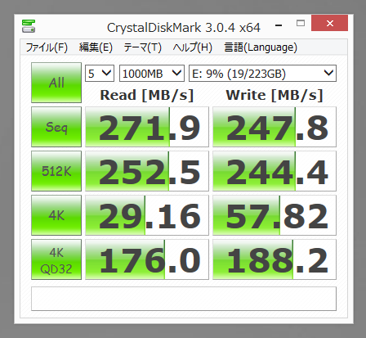Select the 4K QD32 write result 188.2
Image resolution: width=366 pixels, height=338 pixels.
point(274,259)
